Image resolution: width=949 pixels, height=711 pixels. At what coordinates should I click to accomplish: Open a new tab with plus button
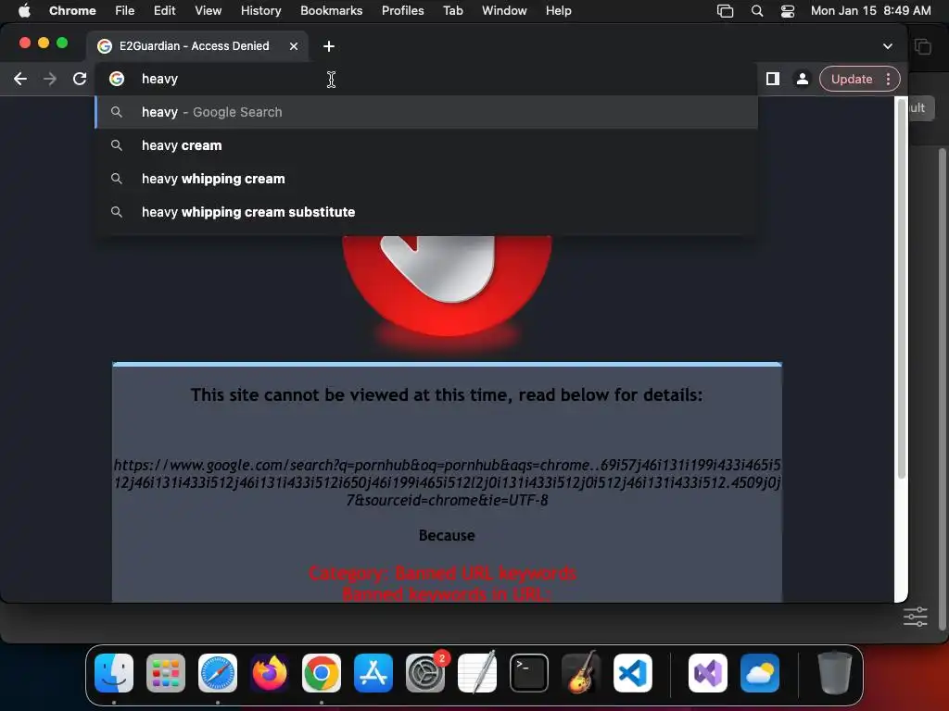(329, 46)
